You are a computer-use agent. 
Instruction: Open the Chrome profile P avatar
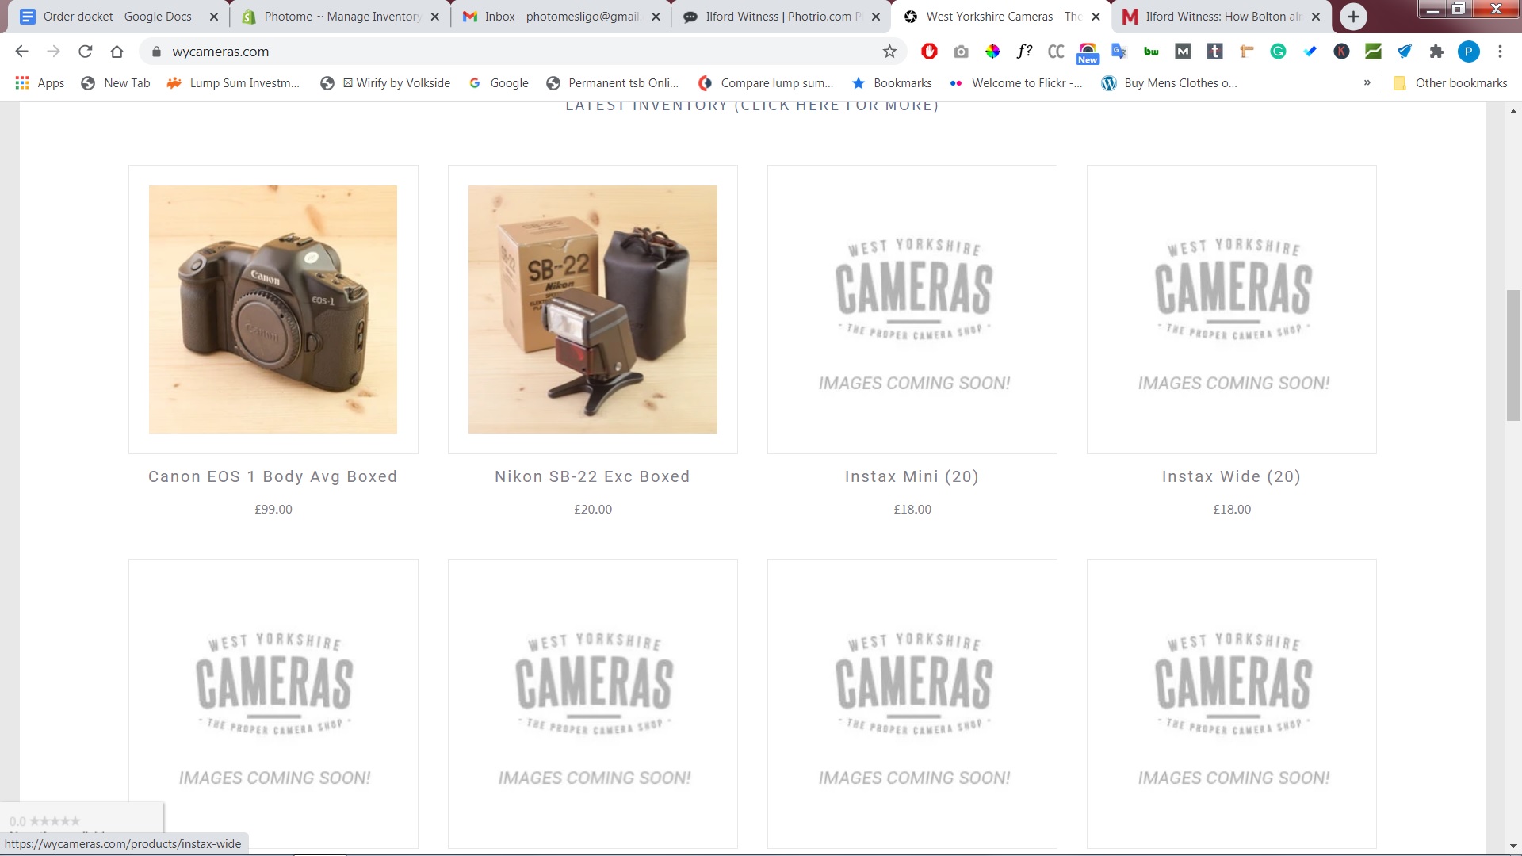point(1468,52)
